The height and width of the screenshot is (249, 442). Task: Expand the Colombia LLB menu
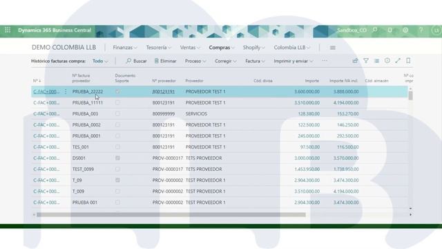click(291, 48)
